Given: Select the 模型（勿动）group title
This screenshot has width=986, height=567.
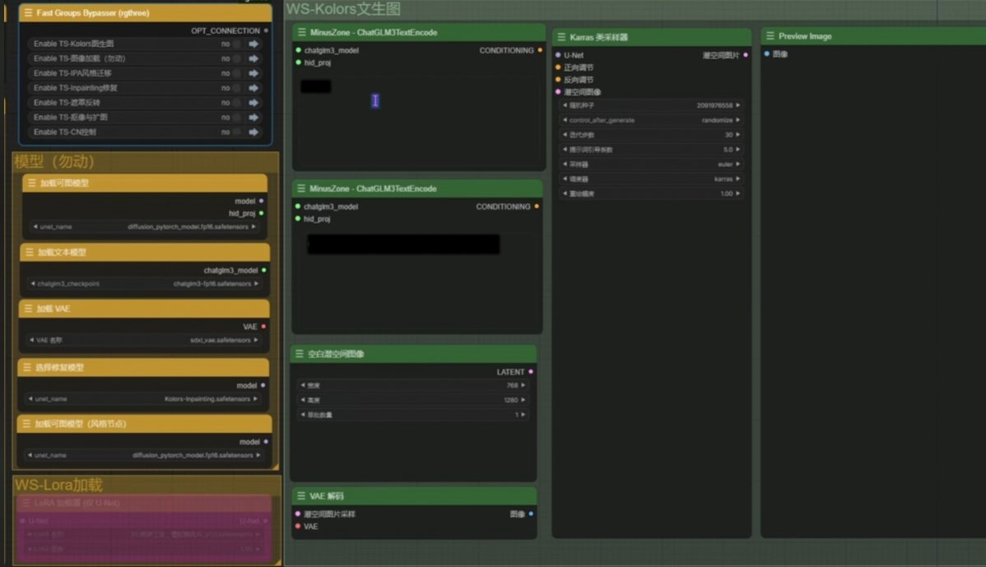Looking at the screenshot, I should click(54, 161).
